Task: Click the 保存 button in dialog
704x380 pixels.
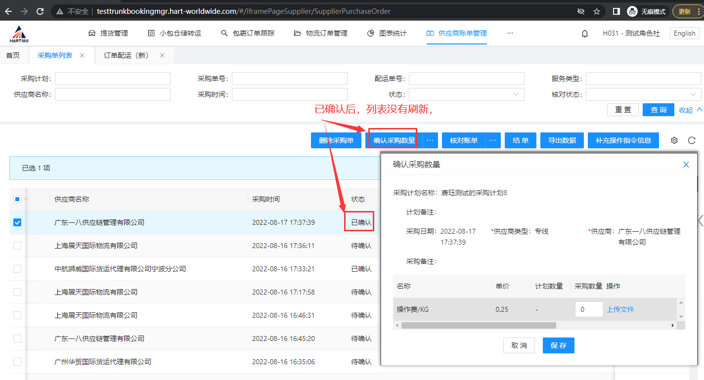Action: tap(558, 345)
